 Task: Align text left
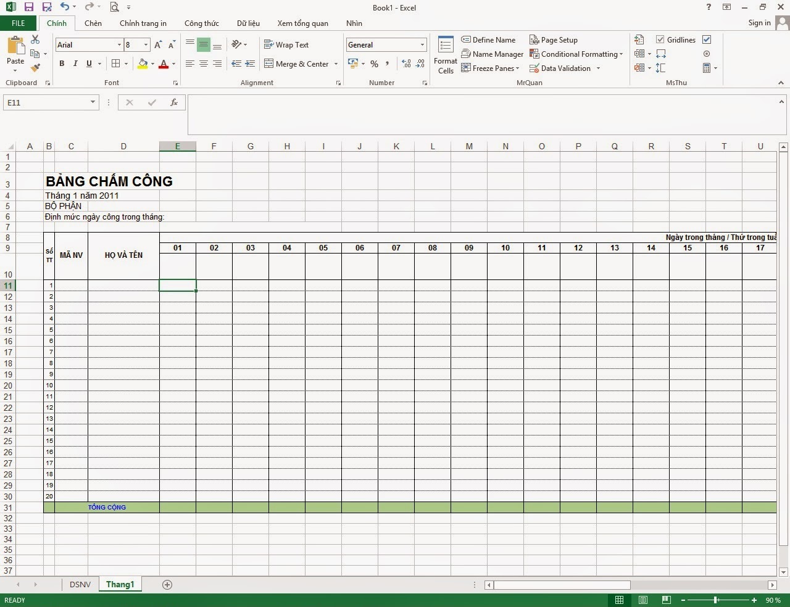pyautogui.click(x=190, y=64)
